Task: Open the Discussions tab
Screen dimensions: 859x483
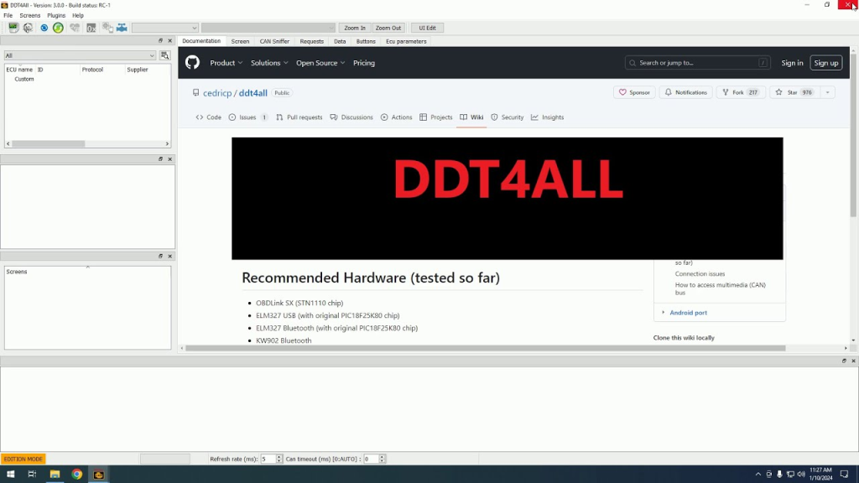Action: coord(351,117)
